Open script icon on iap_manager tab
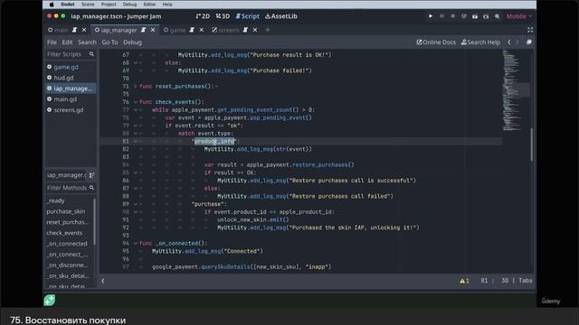 pyautogui.click(x=143, y=30)
